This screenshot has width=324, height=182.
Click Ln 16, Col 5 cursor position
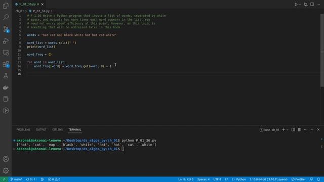click(x=186, y=179)
